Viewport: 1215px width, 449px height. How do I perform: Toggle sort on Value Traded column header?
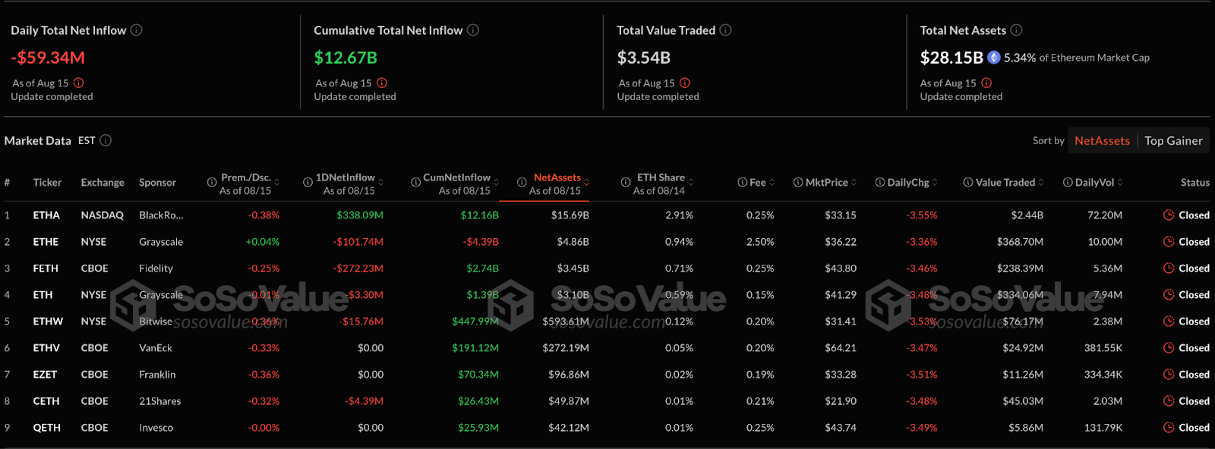coord(1040,183)
